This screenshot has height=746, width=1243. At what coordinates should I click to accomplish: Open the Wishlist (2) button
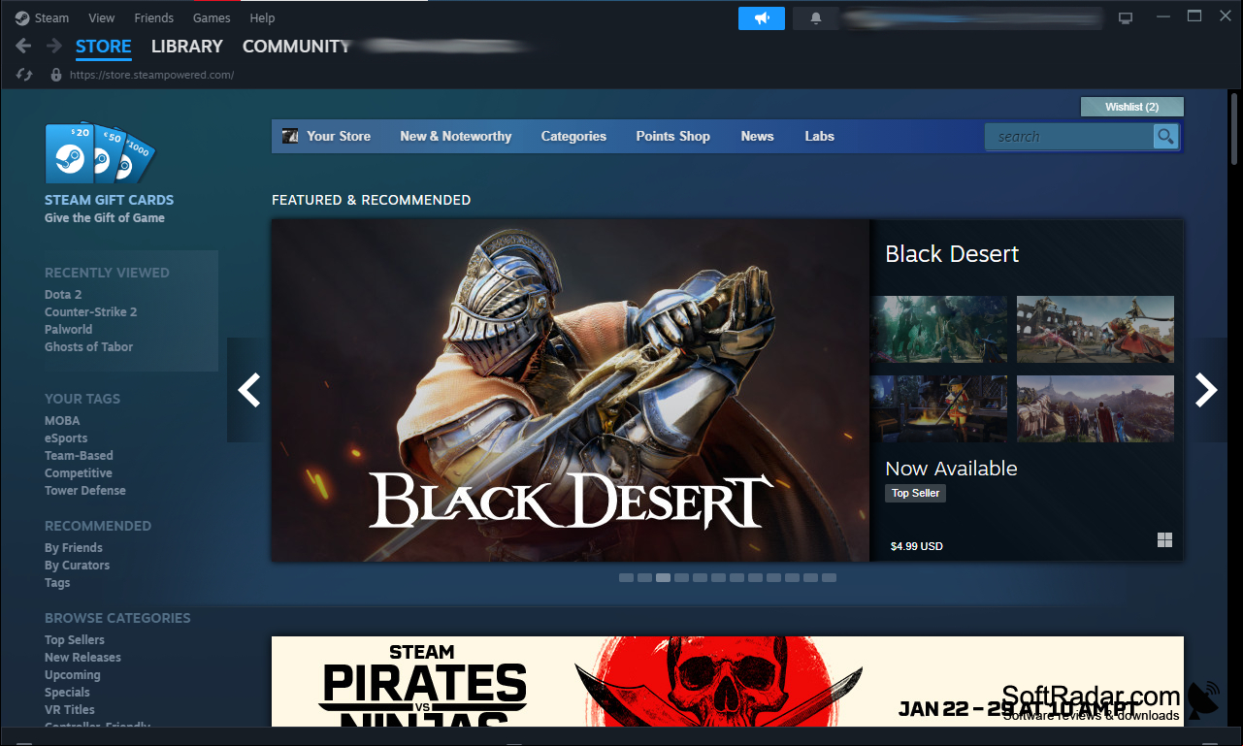coord(1132,107)
